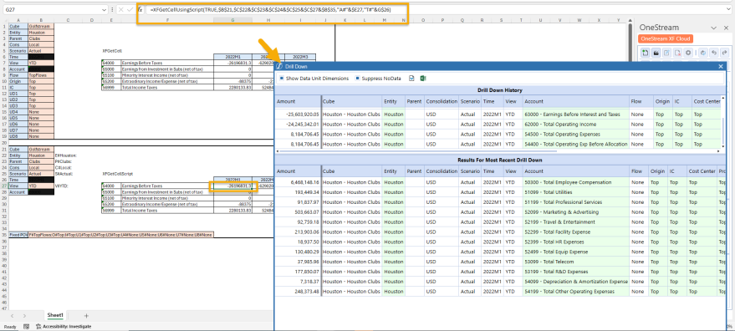
Task: Add a new sheet with plus button
Action: pyautogui.click(x=86, y=316)
